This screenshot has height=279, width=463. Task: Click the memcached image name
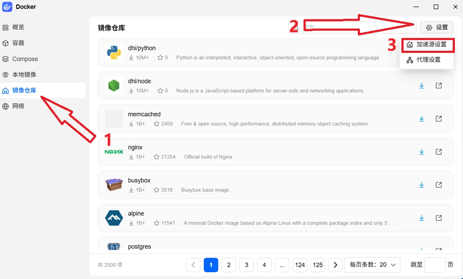coord(145,114)
